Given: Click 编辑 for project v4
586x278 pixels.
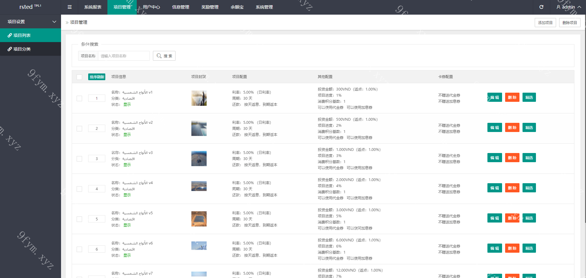Looking at the screenshot, I should (495, 188).
